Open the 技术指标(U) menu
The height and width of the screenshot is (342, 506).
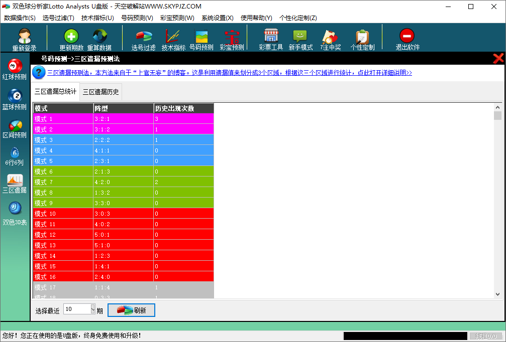(x=98, y=18)
